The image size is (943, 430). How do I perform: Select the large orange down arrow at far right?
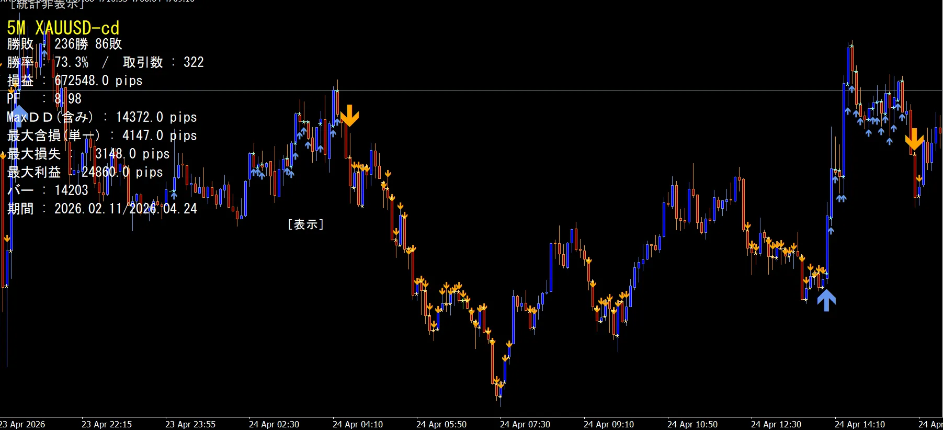point(914,139)
